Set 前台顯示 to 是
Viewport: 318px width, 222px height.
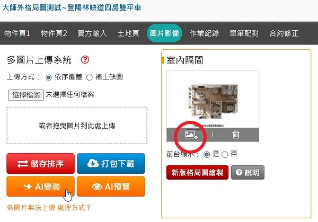(207, 155)
